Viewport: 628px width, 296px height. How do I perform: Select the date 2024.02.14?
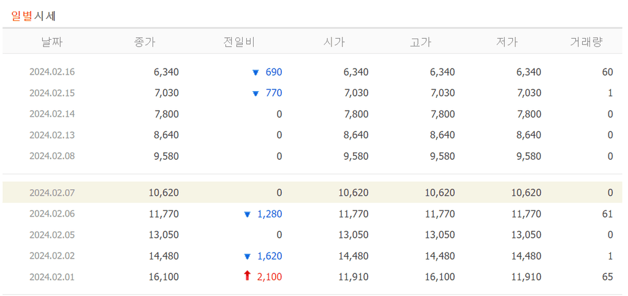coord(52,114)
